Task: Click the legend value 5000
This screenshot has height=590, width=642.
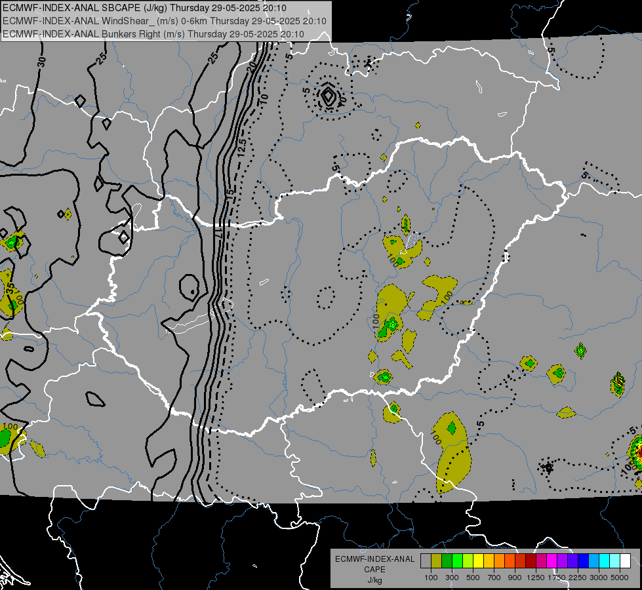Action: pos(620,578)
